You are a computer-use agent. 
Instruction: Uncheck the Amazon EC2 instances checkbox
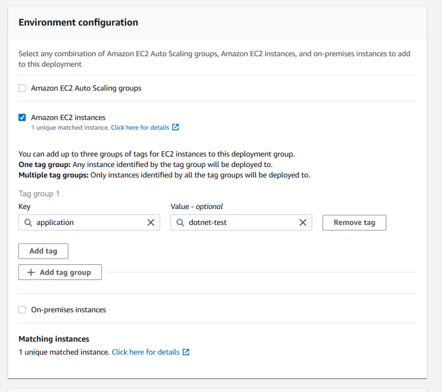(22, 118)
